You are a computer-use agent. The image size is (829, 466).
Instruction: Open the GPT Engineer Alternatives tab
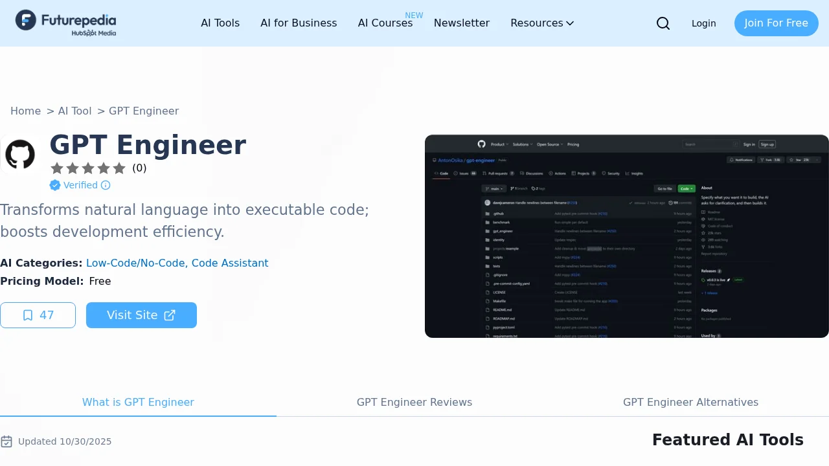[x=690, y=402]
